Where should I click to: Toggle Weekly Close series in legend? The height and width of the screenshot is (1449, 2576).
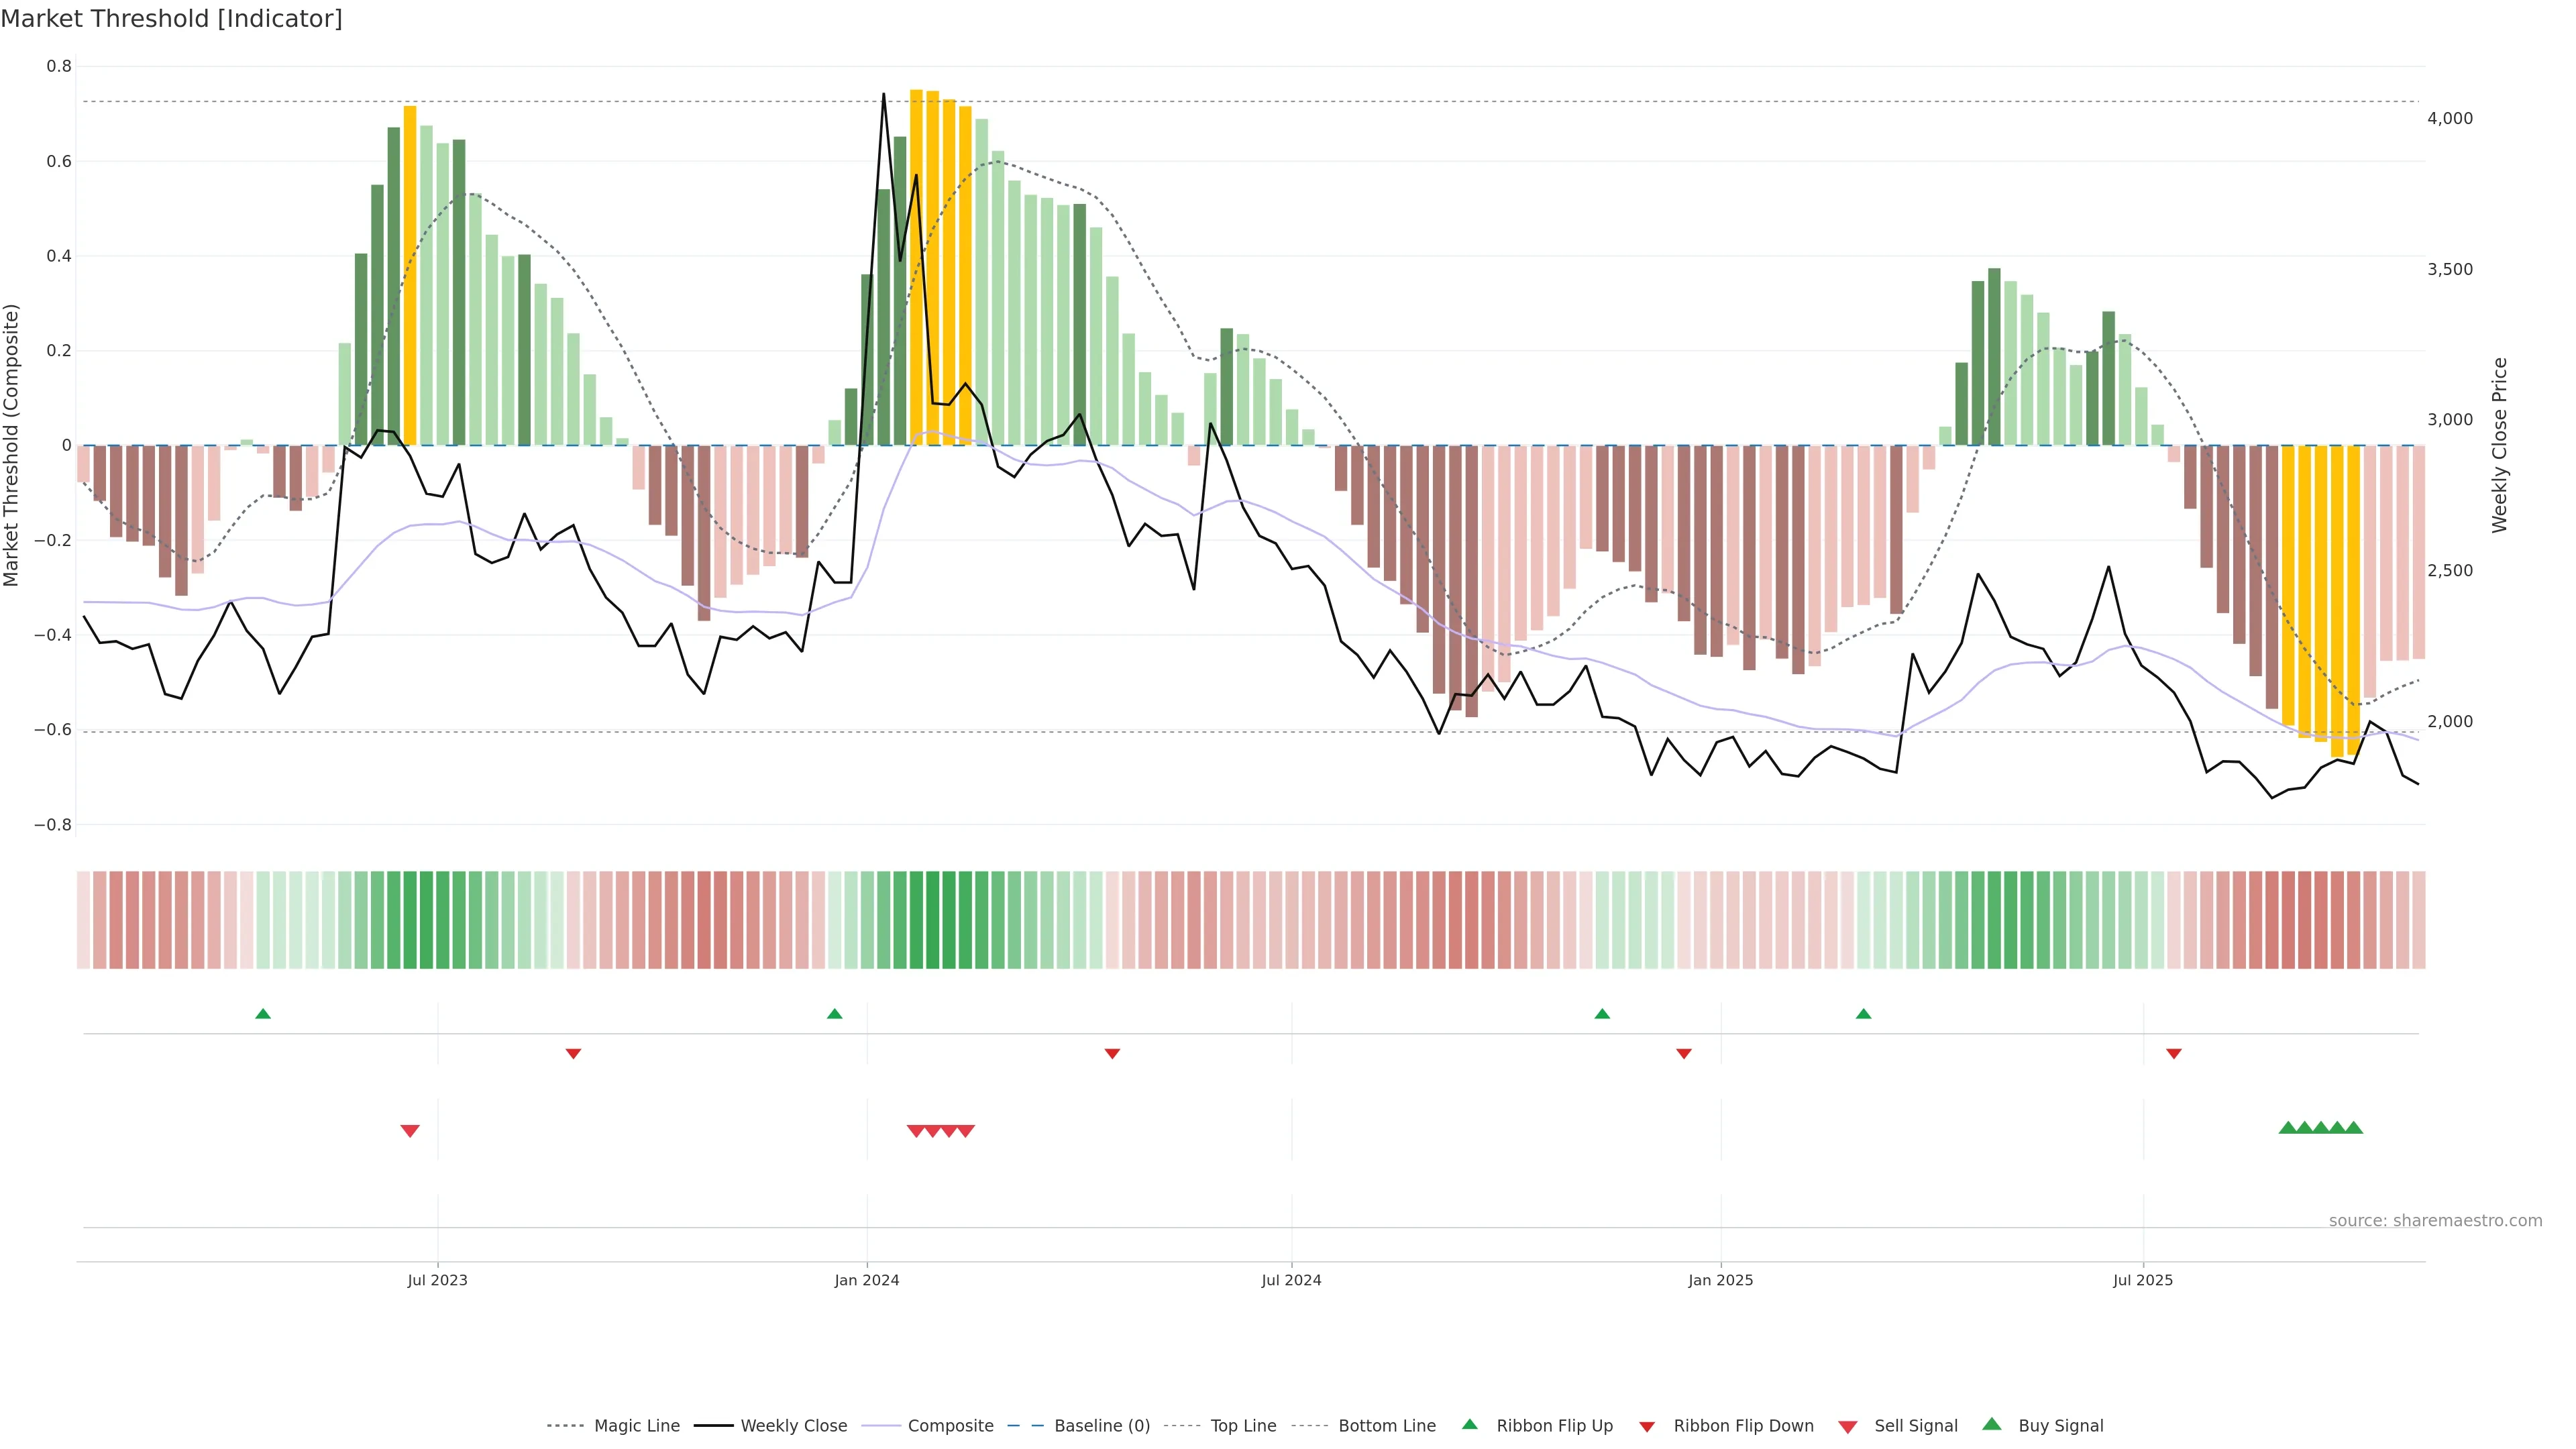[793, 1426]
